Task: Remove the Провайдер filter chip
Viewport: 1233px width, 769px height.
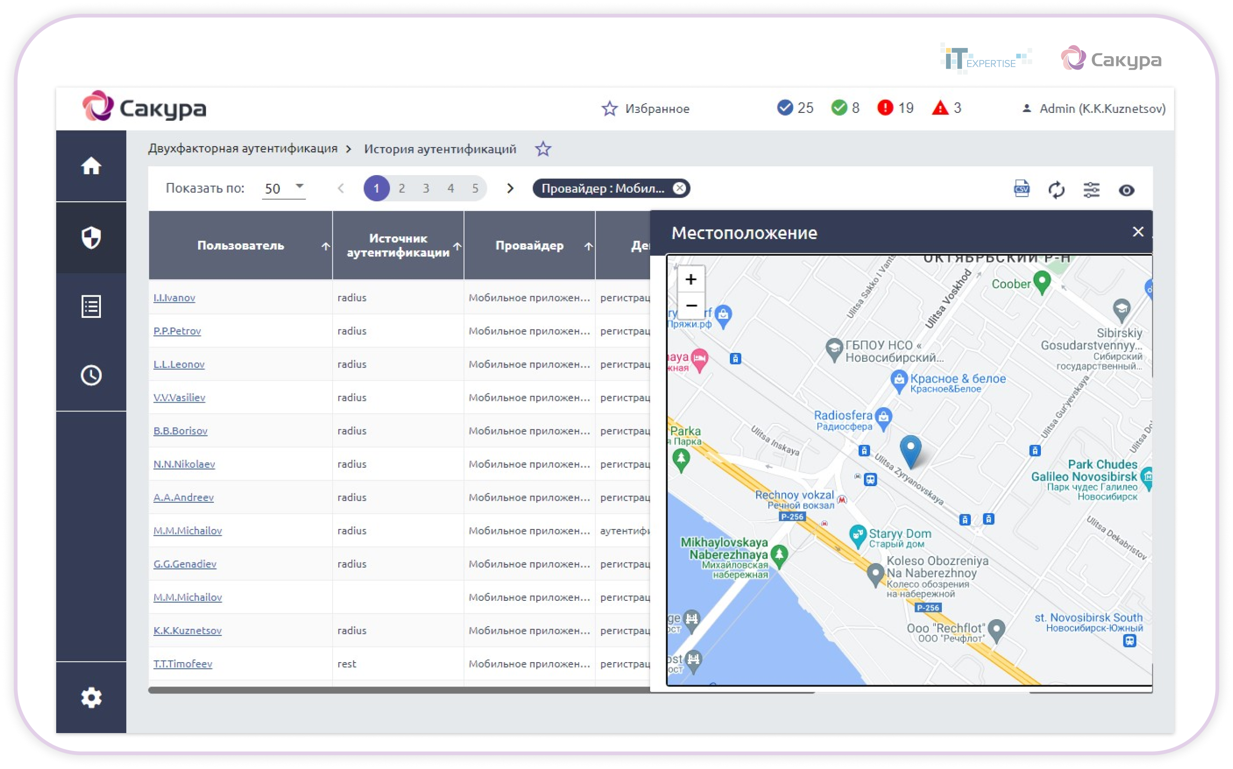Action: [679, 188]
